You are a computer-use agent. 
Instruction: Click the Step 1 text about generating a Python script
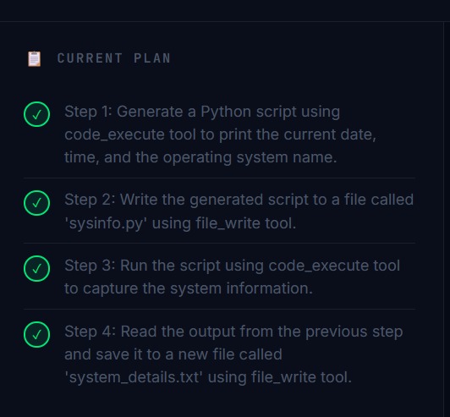(220, 134)
